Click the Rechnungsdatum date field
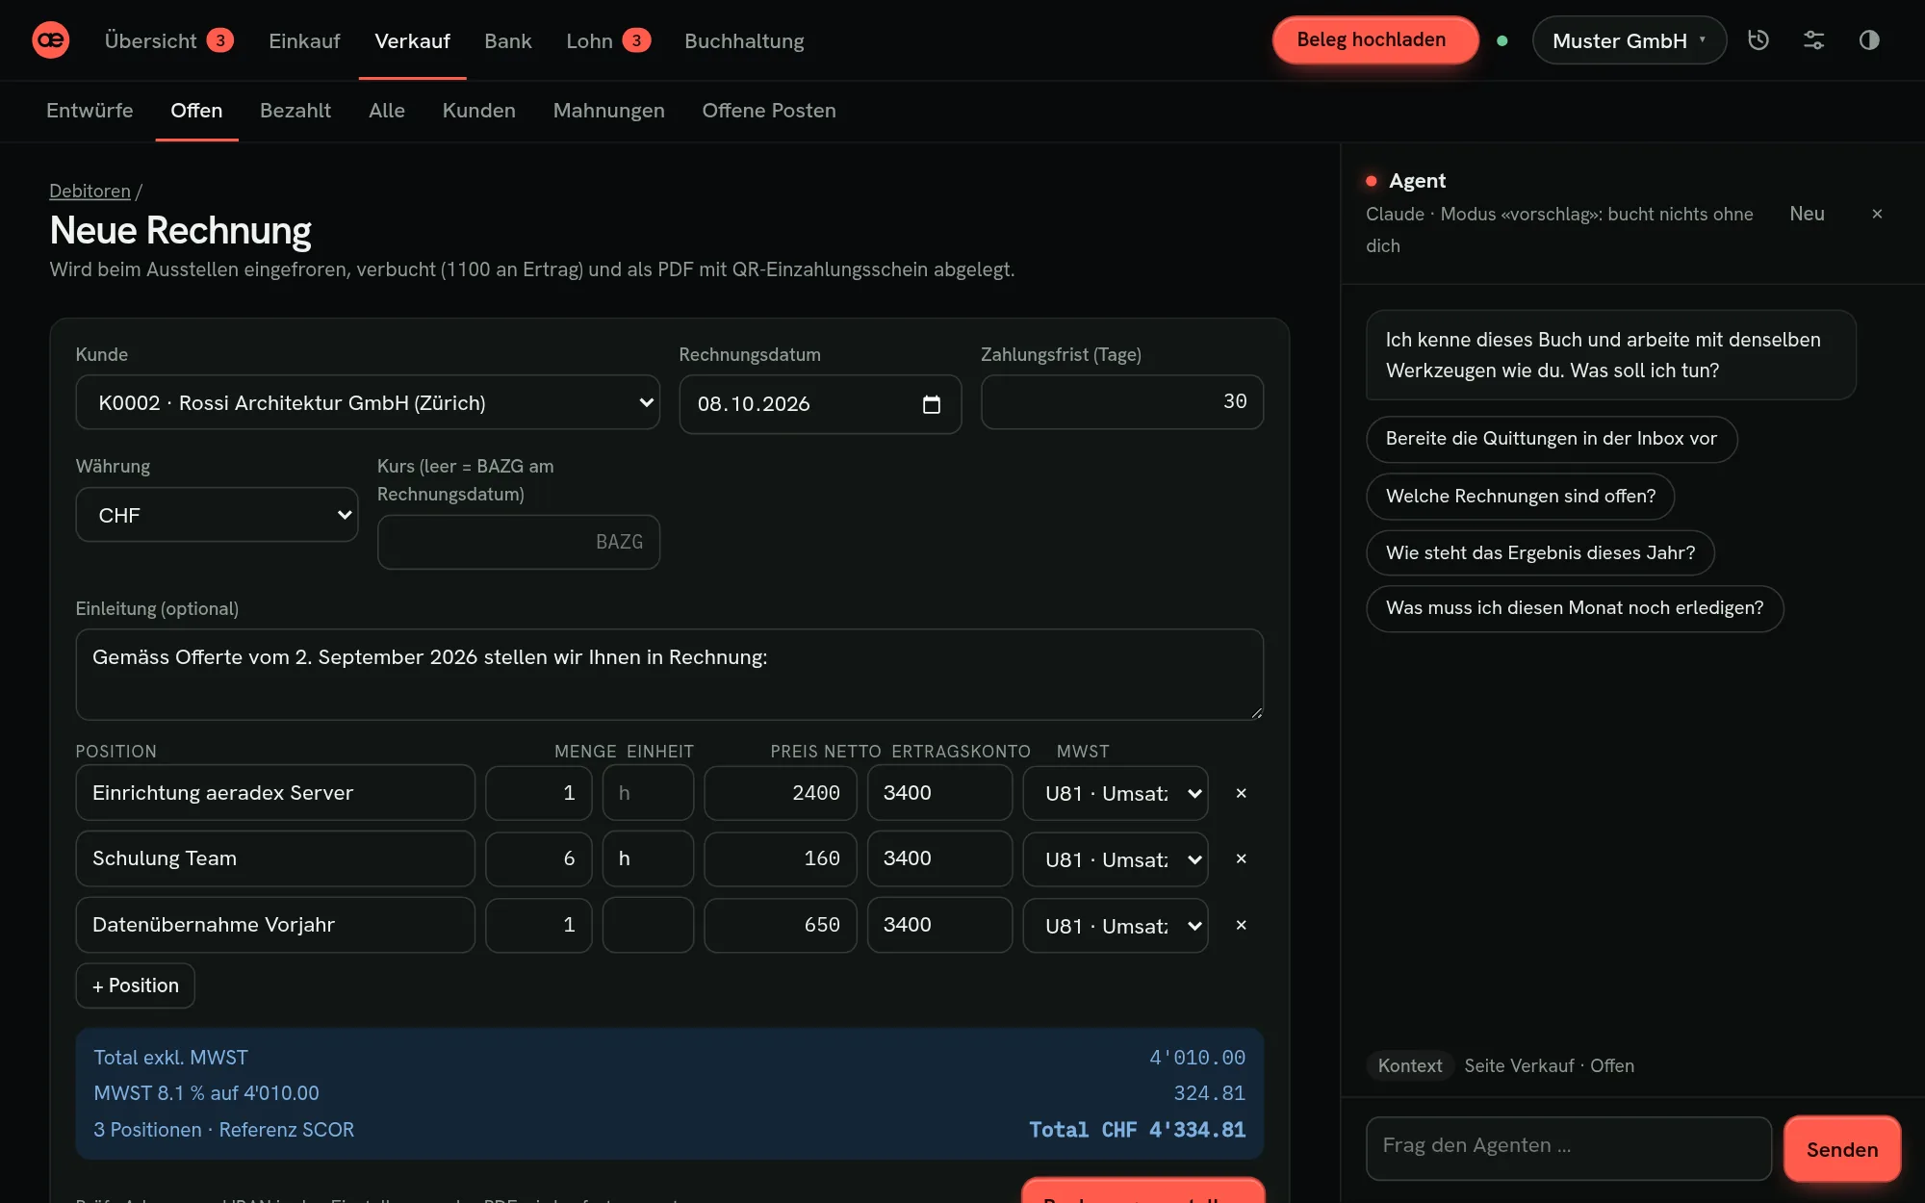The height and width of the screenshot is (1203, 1925). point(820,404)
